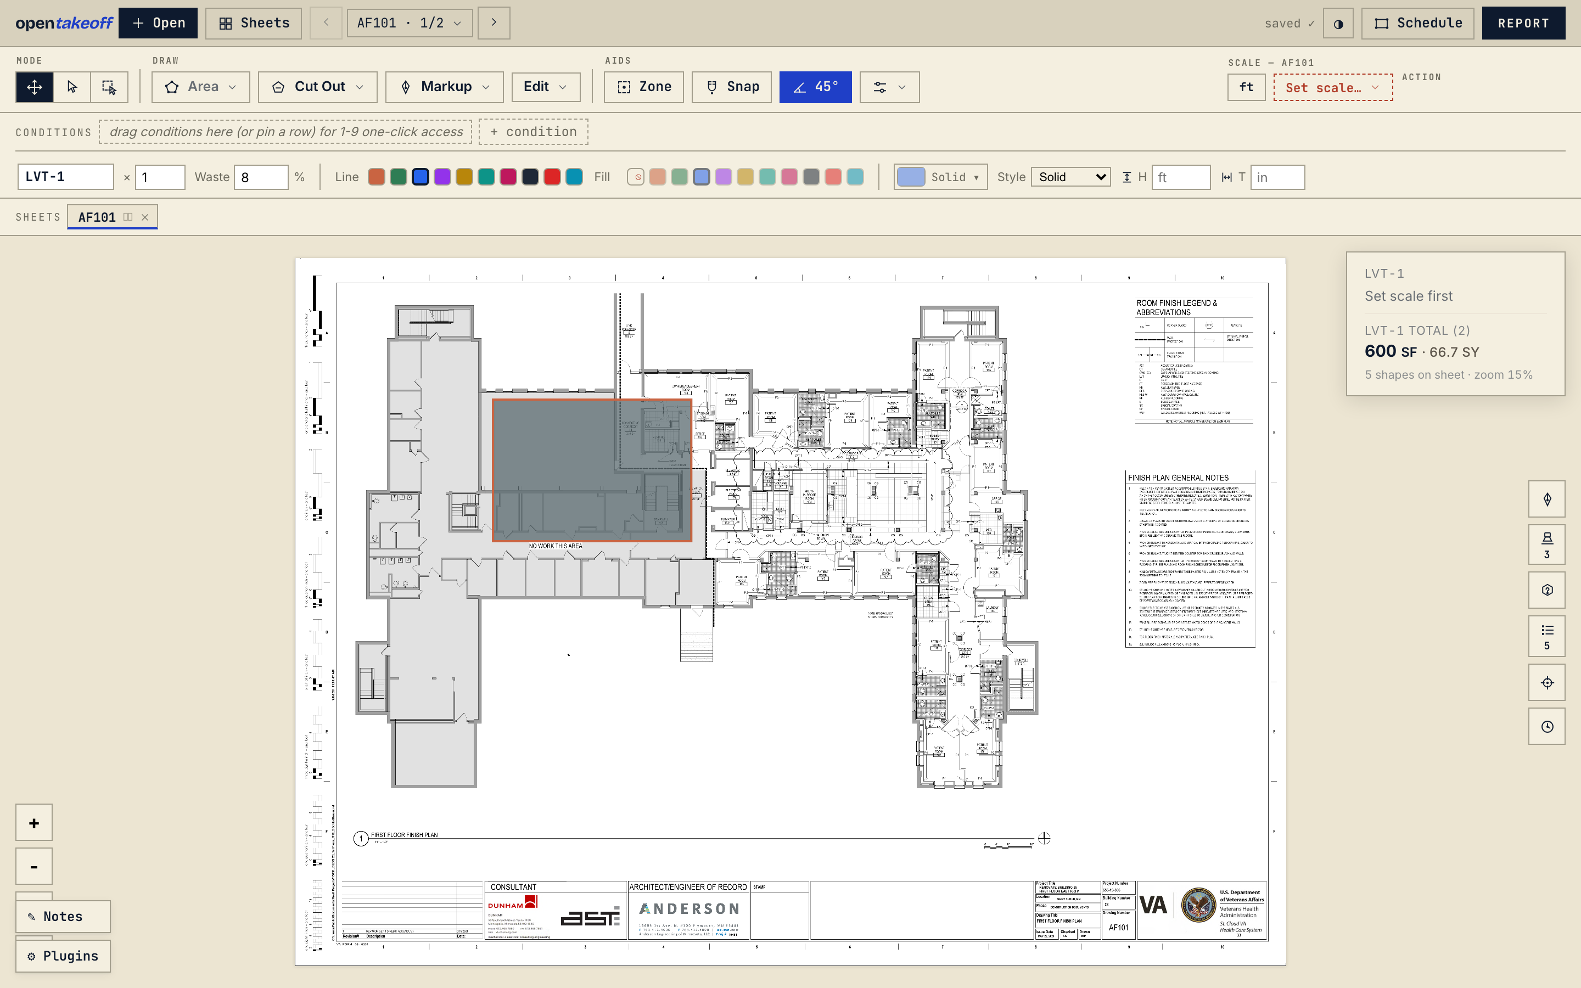Open the Set scale dropdown
Viewport: 1581px width, 988px height.
pos(1333,88)
